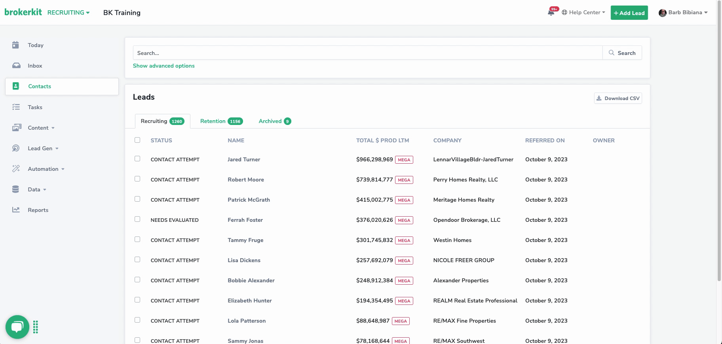The image size is (722, 344).
Task: Click Show advanced options link
Action: point(163,66)
